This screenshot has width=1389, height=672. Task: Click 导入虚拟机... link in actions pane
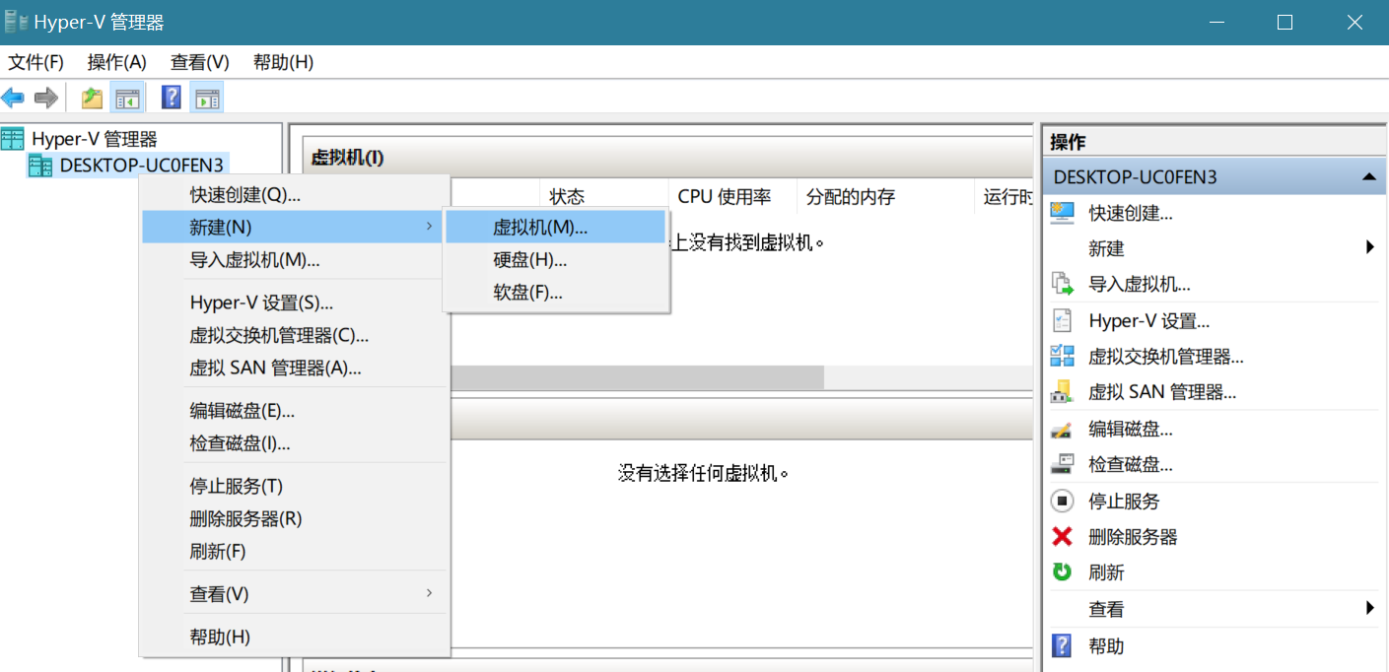[x=1139, y=285]
